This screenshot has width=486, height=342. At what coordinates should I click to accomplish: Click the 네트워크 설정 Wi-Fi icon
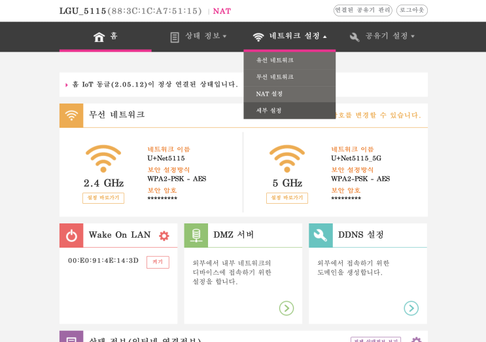258,37
